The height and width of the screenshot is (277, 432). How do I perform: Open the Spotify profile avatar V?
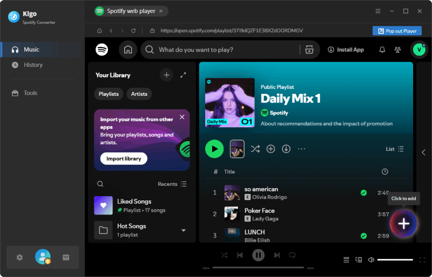pyautogui.click(x=420, y=50)
